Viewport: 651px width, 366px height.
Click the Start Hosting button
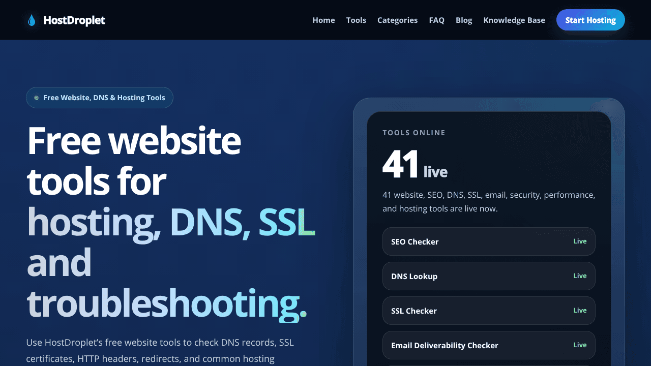[590, 20]
